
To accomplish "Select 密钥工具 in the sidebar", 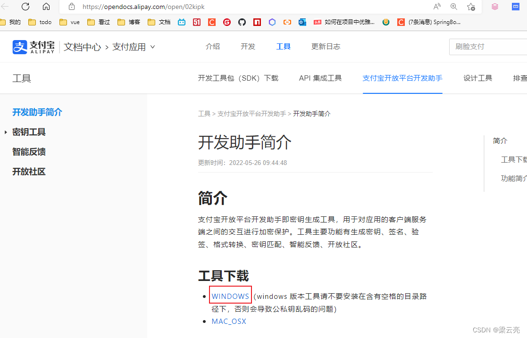I will [29, 132].
